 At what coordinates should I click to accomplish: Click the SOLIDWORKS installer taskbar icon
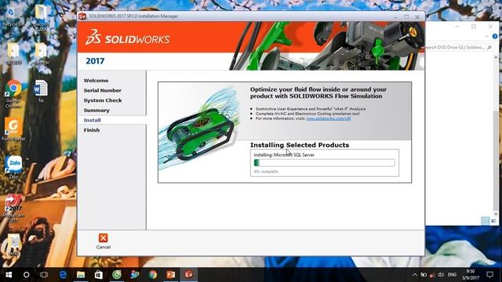point(188,275)
